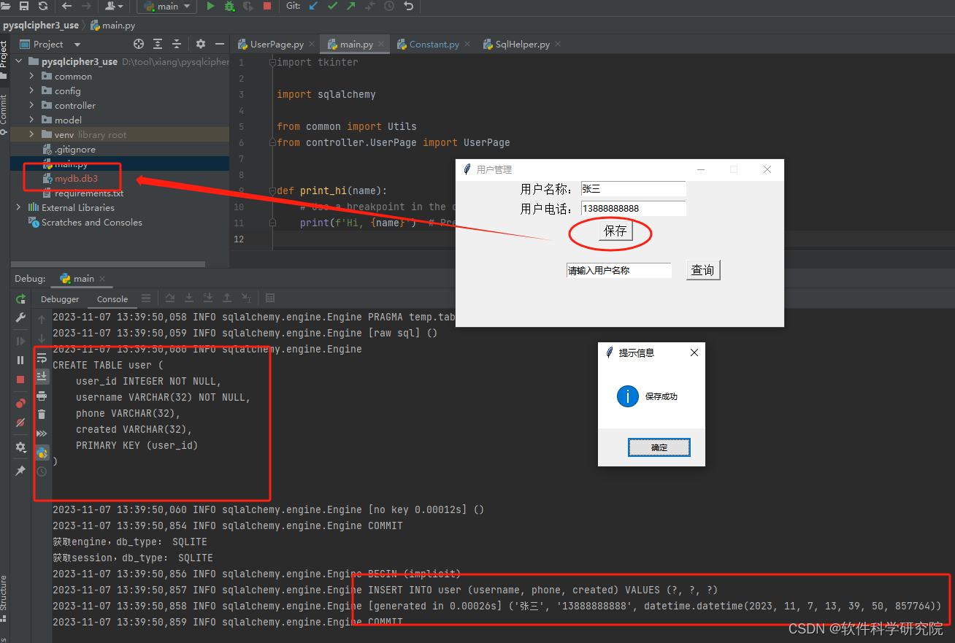Hide the Project panel with minus icon

click(219, 44)
